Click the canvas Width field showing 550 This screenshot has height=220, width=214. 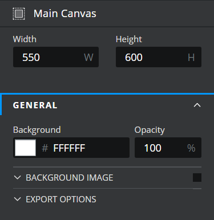coord(56,57)
